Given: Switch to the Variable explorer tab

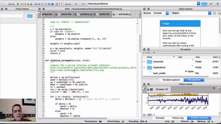Looking at the screenshot, I should pos(171,80).
